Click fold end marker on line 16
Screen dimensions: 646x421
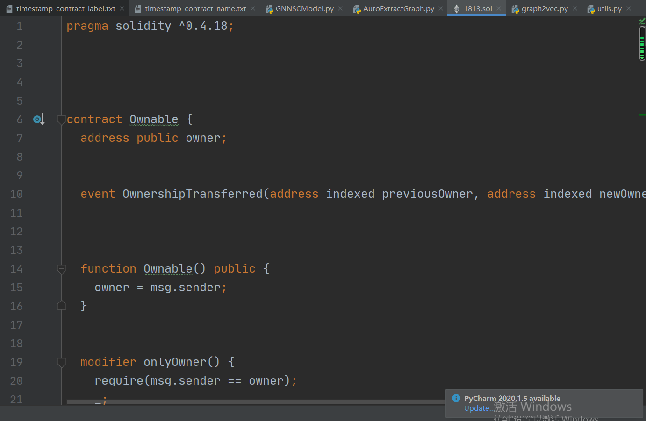[x=61, y=306]
